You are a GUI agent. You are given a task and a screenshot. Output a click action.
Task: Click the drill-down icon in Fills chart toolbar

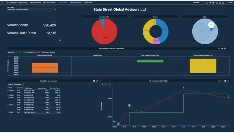tap(103, 84)
